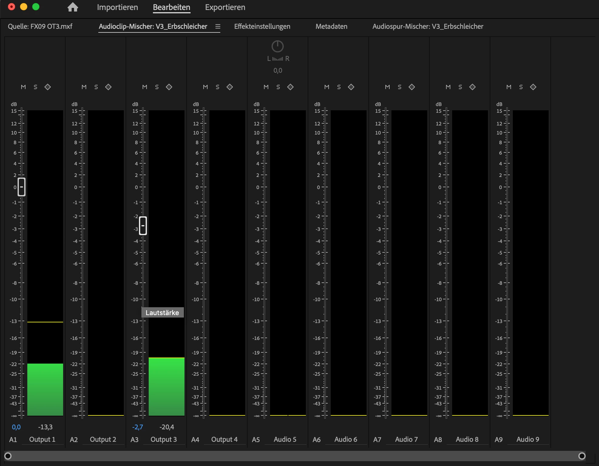The height and width of the screenshot is (466, 599).
Task: Click keyframe diamond icon on channel A2
Action: [x=108, y=87]
